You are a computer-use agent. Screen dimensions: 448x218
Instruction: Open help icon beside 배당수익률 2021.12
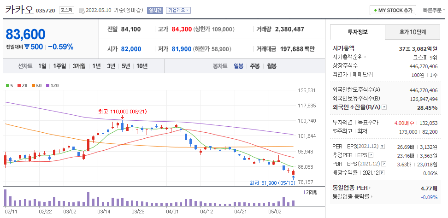(x=382, y=173)
